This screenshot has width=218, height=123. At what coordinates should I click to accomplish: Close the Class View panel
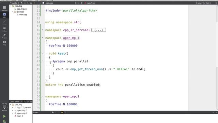31,101
